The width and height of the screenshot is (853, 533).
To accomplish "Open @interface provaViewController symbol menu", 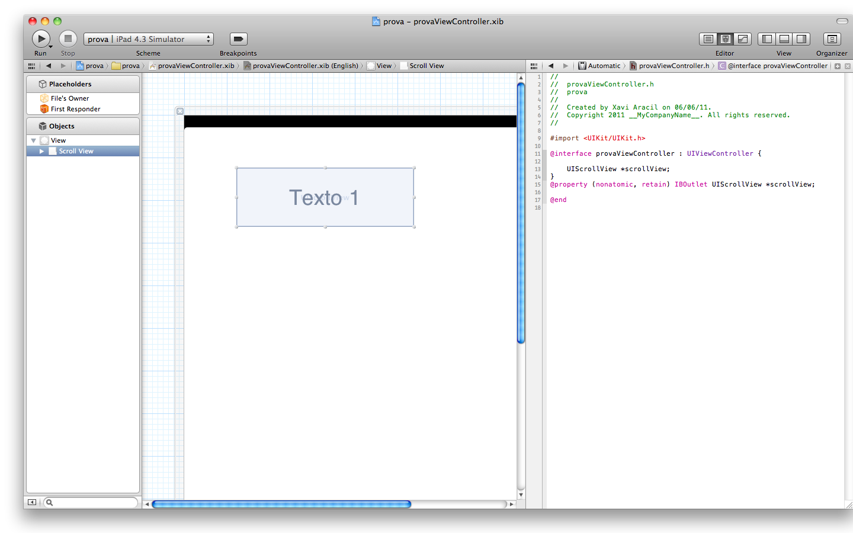I will (x=773, y=66).
